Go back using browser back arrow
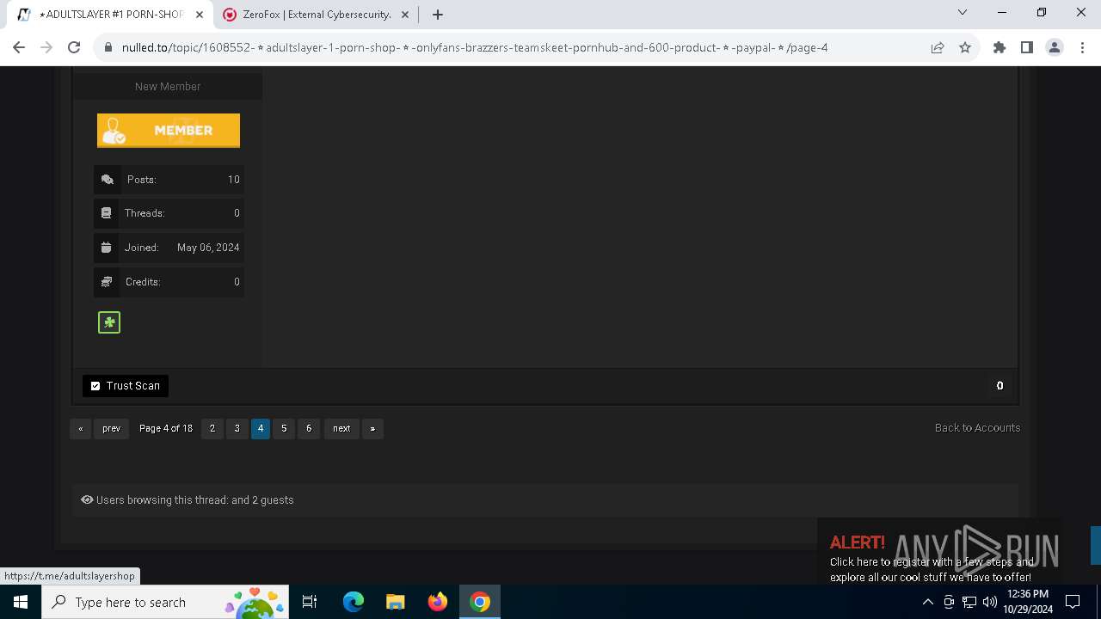The image size is (1101, 619). pyautogui.click(x=19, y=47)
